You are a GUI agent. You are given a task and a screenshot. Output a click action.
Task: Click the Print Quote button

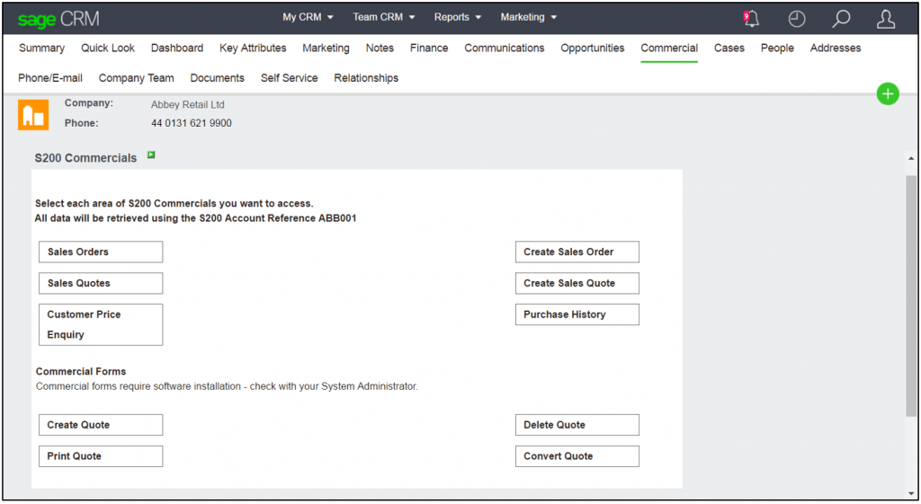click(x=101, y=455)
